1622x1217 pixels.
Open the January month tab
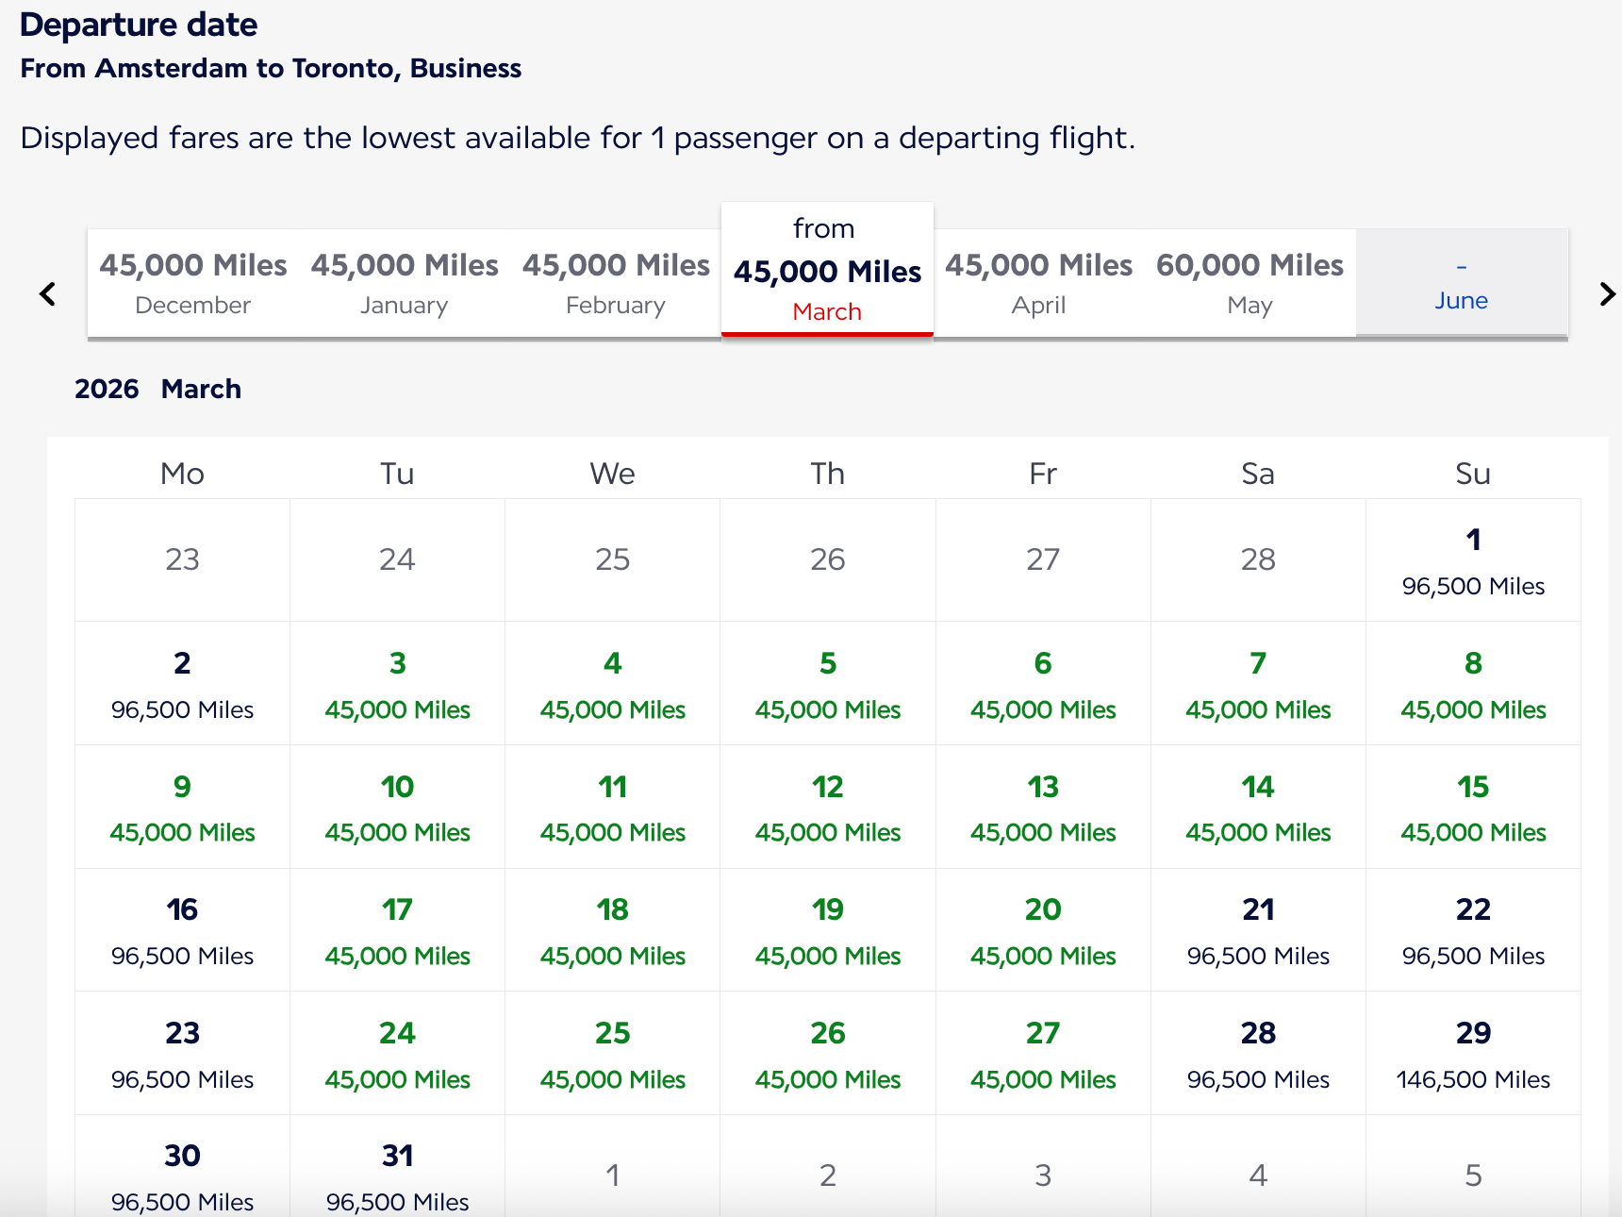point(405,283)
